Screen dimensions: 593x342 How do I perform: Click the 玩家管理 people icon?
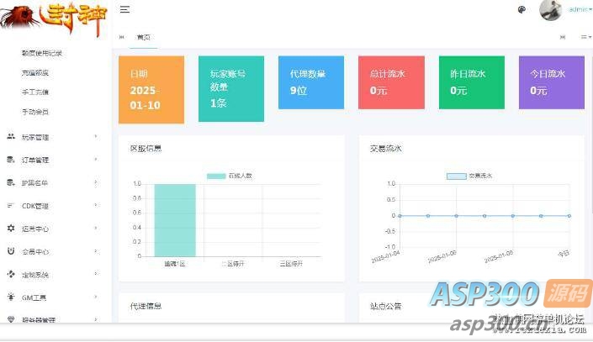(x=11, y=136)
